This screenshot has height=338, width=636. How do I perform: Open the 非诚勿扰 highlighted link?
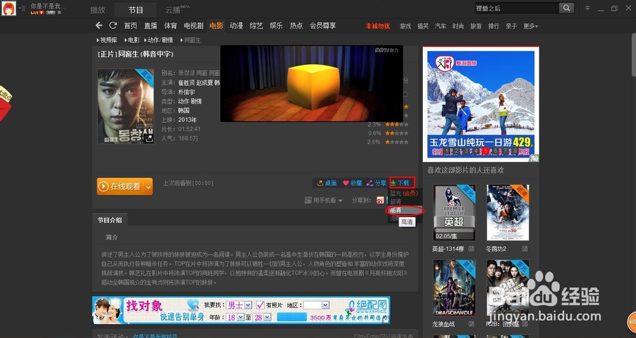point(378,26)
